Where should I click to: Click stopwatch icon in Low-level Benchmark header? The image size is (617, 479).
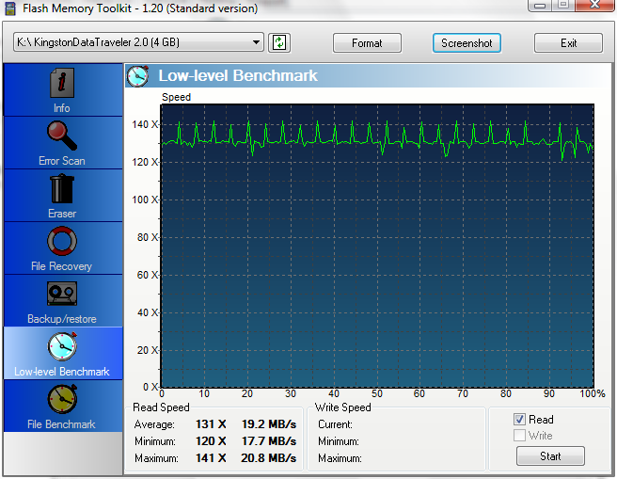[139, 75]
